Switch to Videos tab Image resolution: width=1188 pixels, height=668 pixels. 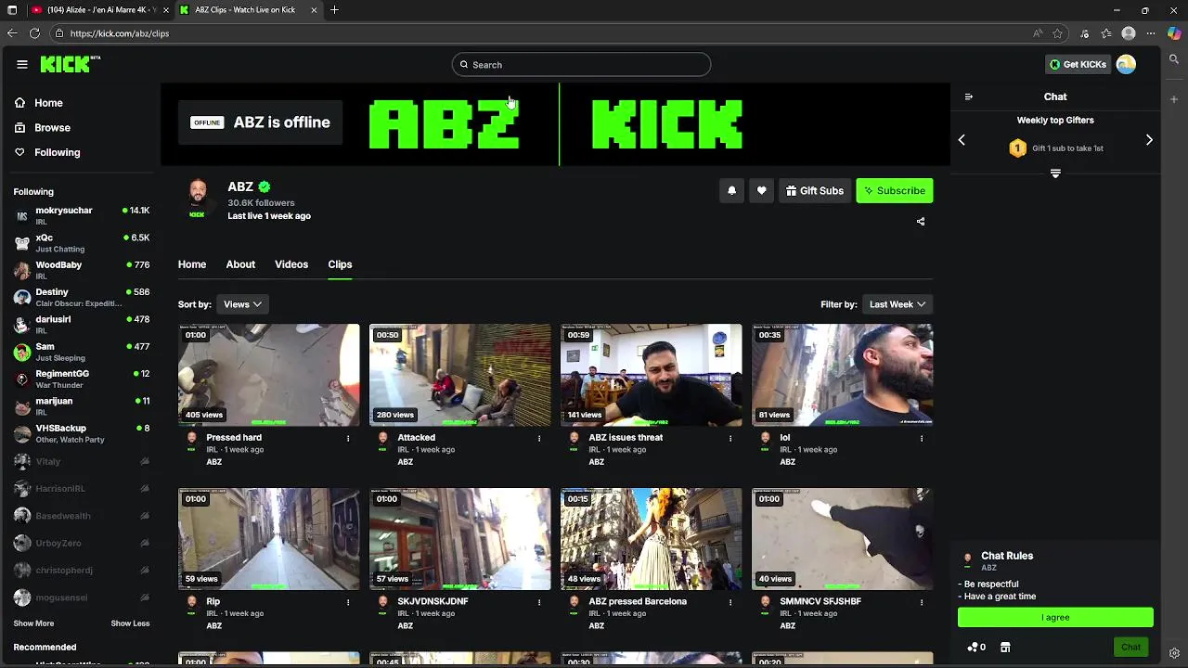[x=291, y=264]
